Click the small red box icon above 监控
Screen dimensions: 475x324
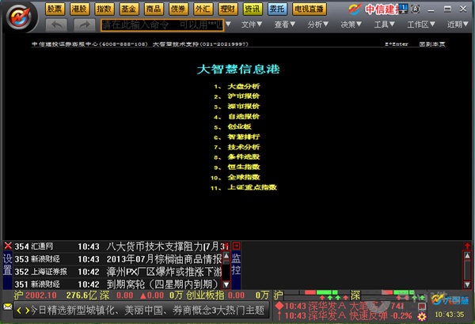pyautogui.click(x=236, y=246)
